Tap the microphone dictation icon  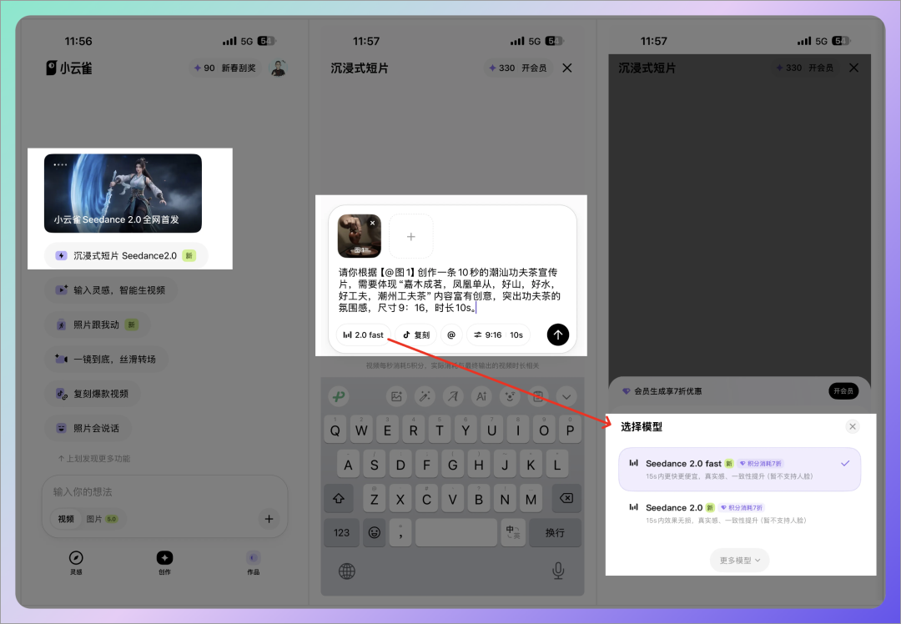click(x=557, y=571)
